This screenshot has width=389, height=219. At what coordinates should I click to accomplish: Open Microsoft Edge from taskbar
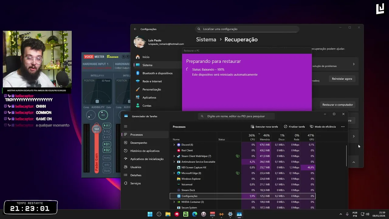point(194,214)
